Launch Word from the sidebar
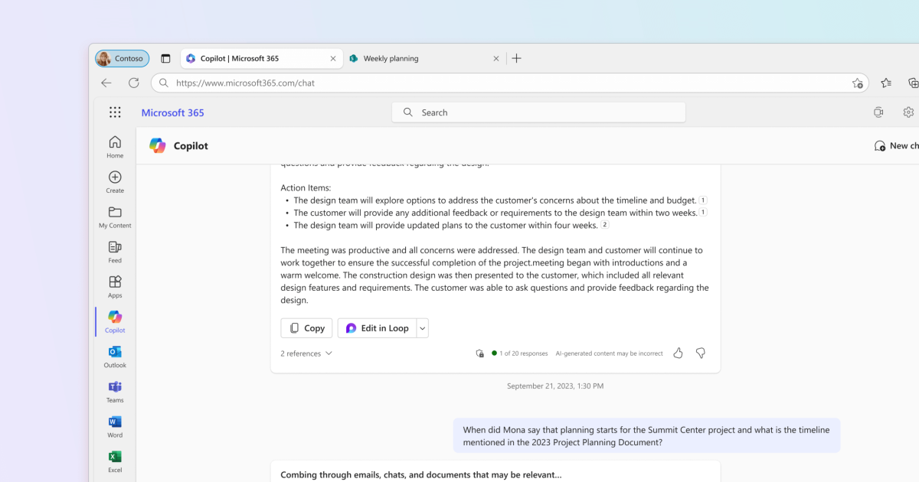Screen dimensions: 919x482 point(115,427)
